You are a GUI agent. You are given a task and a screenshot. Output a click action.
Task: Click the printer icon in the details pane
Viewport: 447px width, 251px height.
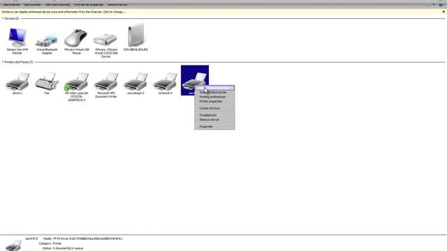(13, 245)
